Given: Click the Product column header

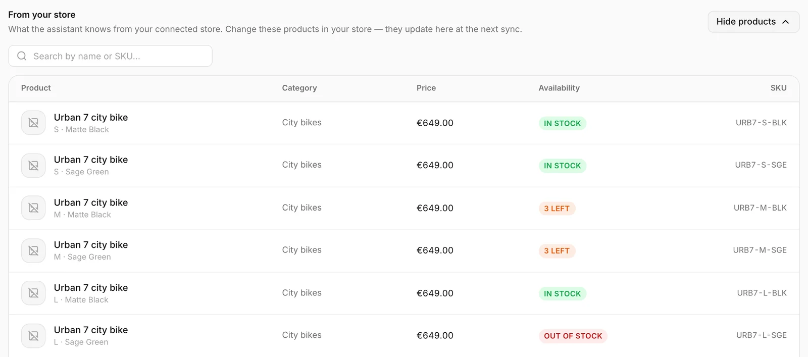Looking at the screenshot, I should pyautogui.click(x=36, y=88).
